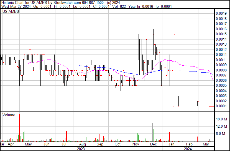Click the 2024 year label
This screenshot has width=230, height=151.
coord(188,149)
